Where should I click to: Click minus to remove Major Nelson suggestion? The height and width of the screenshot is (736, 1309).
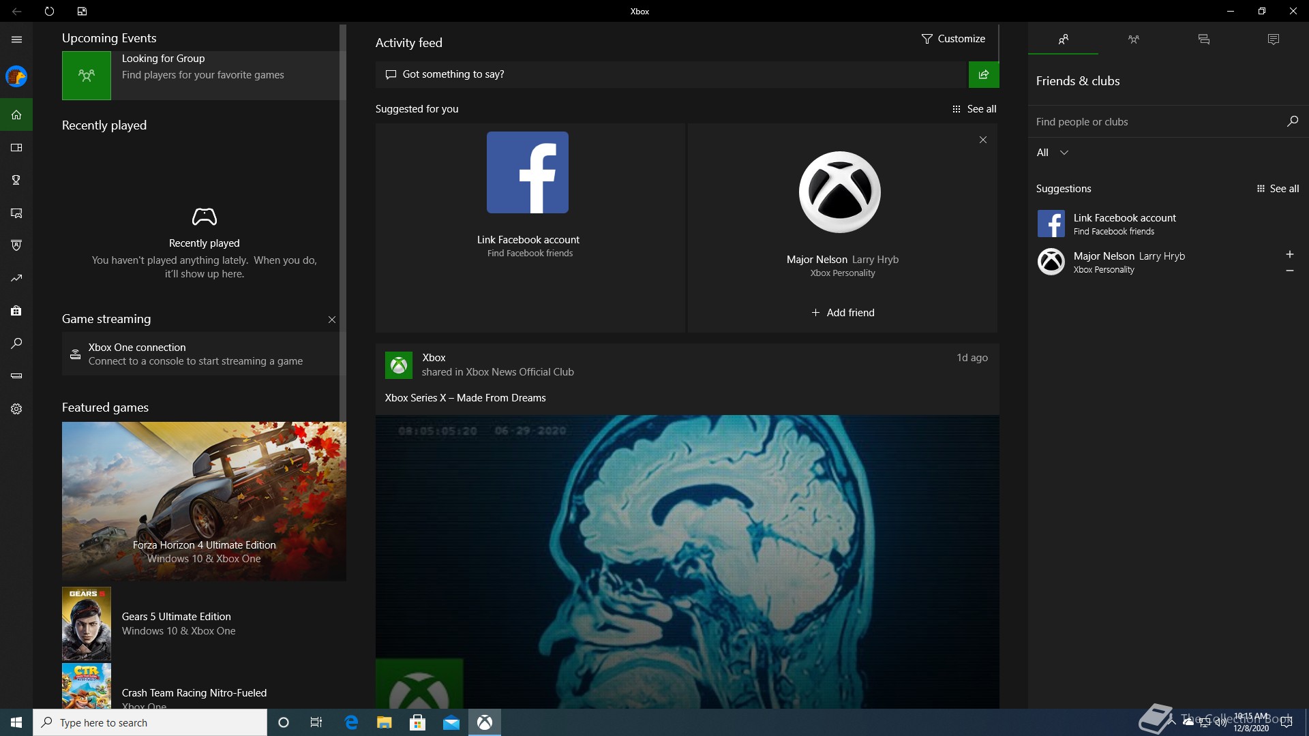(1289, 271)
